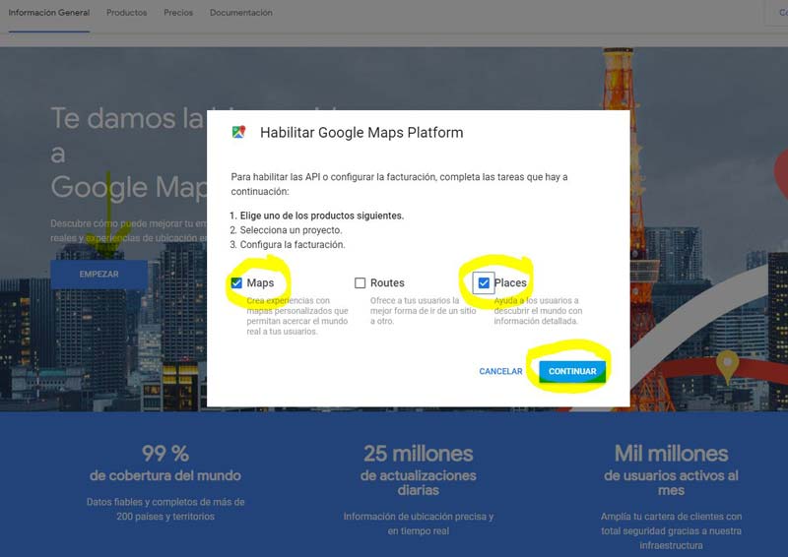Uncheck the Maps checkbox
This screenshot has width=788, height=557.
[236, 282]
